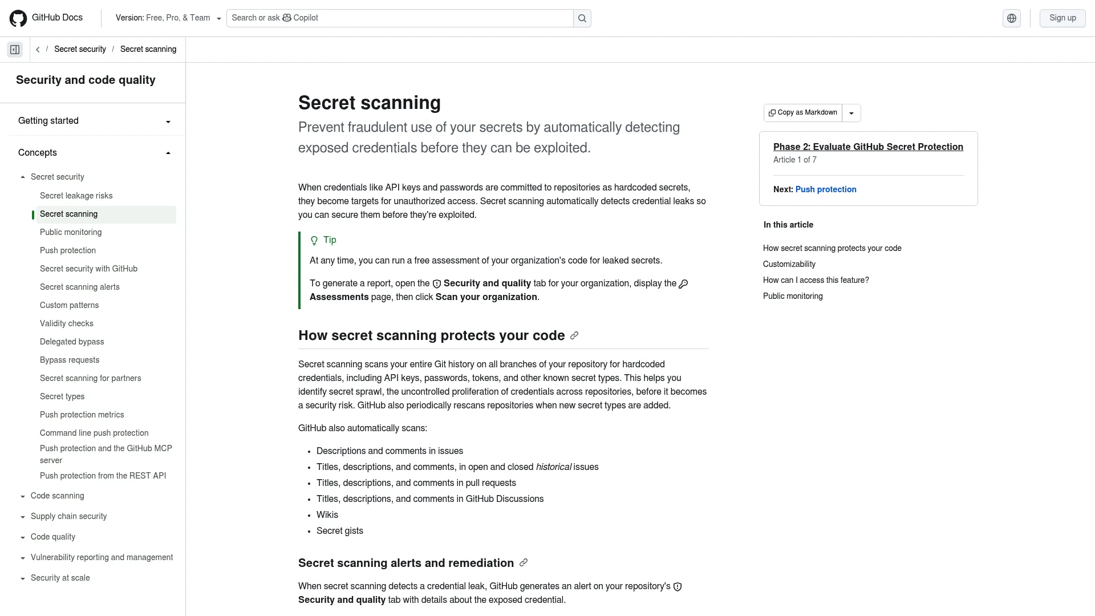Click the 'Wikis' list item text
This screenshot has width=1095, height=616.
pyautogui.click(x=327, y=515)
